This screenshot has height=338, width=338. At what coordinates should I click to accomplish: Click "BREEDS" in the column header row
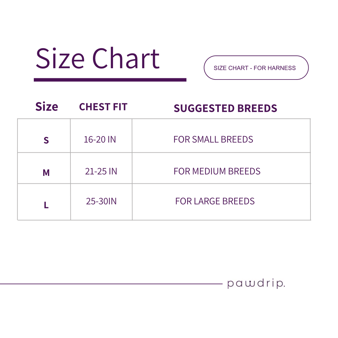point(257,108)
